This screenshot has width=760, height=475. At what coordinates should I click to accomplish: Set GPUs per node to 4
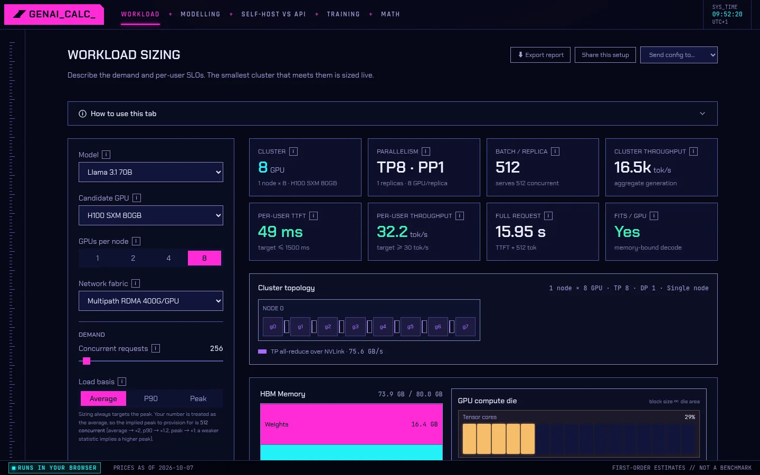click(x=168, y=258)
